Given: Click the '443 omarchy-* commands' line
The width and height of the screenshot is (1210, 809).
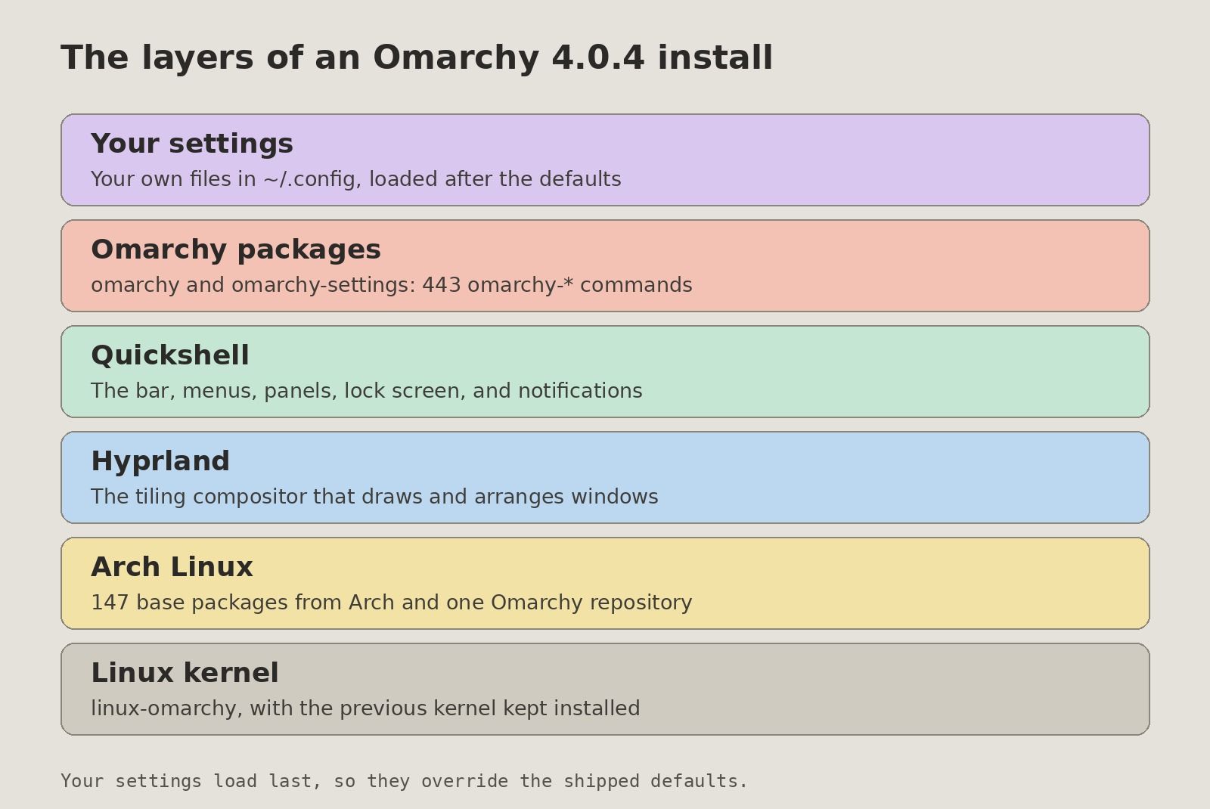Looking at the screenshot, I should click(x=392, y=285).
